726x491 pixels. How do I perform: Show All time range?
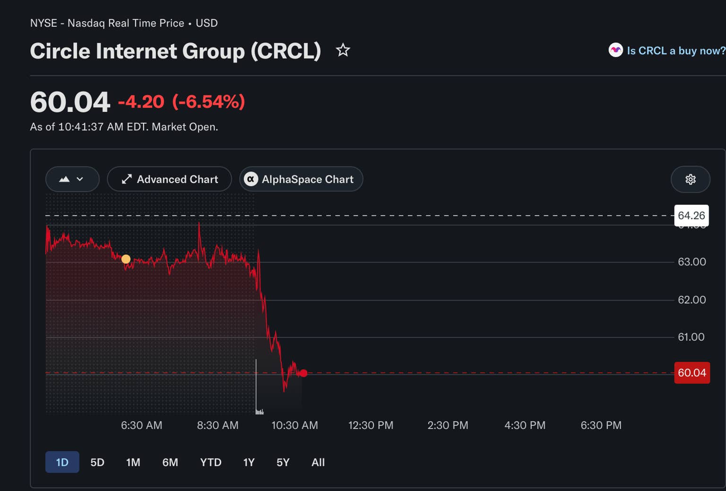318,462
